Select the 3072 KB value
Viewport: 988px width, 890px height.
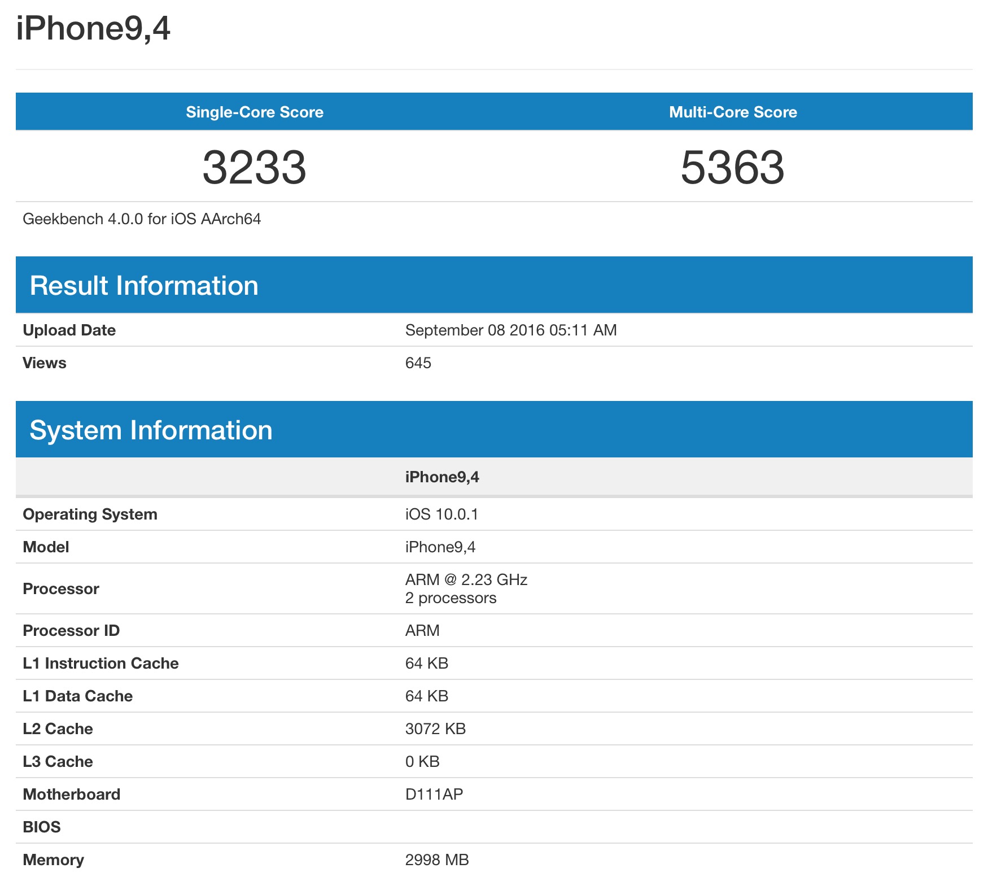(x=435, y=729)
